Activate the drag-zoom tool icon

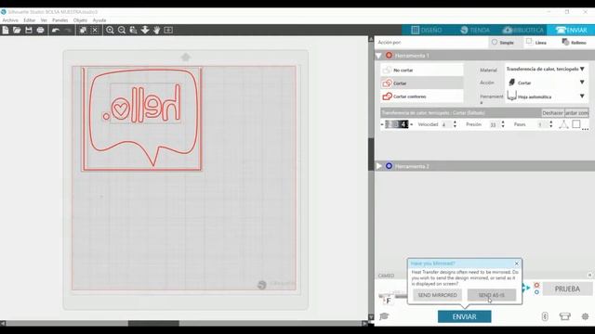(134, 31)
